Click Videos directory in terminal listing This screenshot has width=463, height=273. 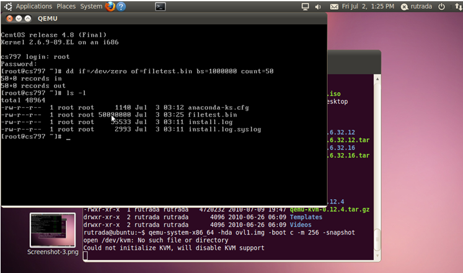click(301, 225)
